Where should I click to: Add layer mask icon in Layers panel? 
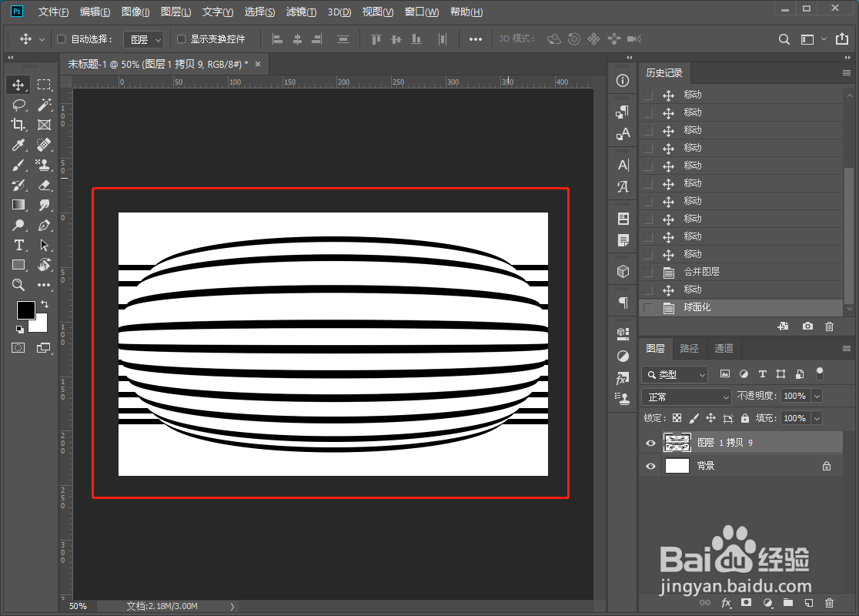746,603
